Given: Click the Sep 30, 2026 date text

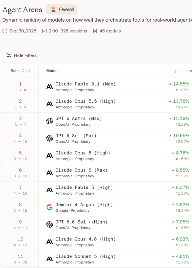Looking at the screenshot, I should click(x=23, y=31).
